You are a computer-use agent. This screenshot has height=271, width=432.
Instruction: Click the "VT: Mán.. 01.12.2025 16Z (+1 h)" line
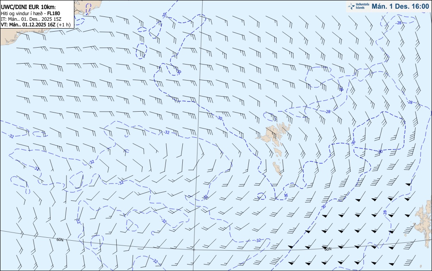point(36,25)
